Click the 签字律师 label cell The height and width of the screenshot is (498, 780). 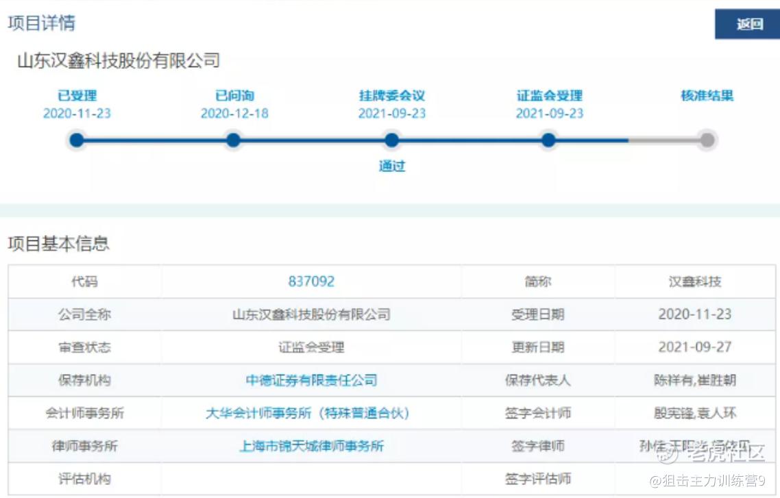pyautogui.click(x=538, y=446)
